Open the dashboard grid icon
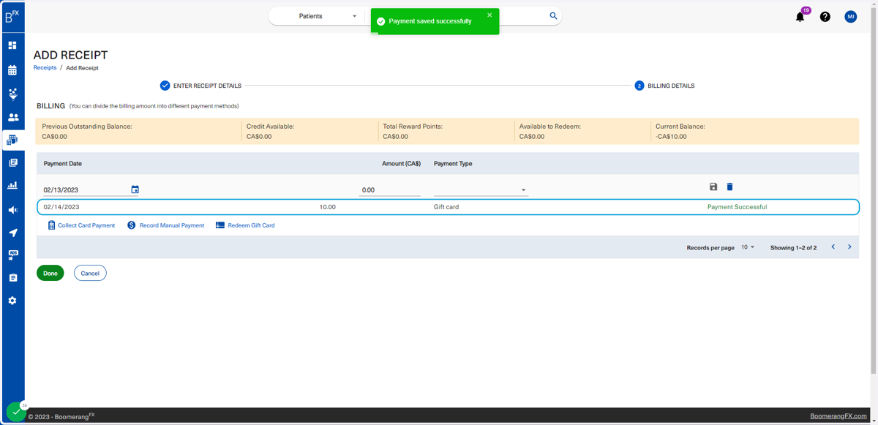 [x=12, y=45]
